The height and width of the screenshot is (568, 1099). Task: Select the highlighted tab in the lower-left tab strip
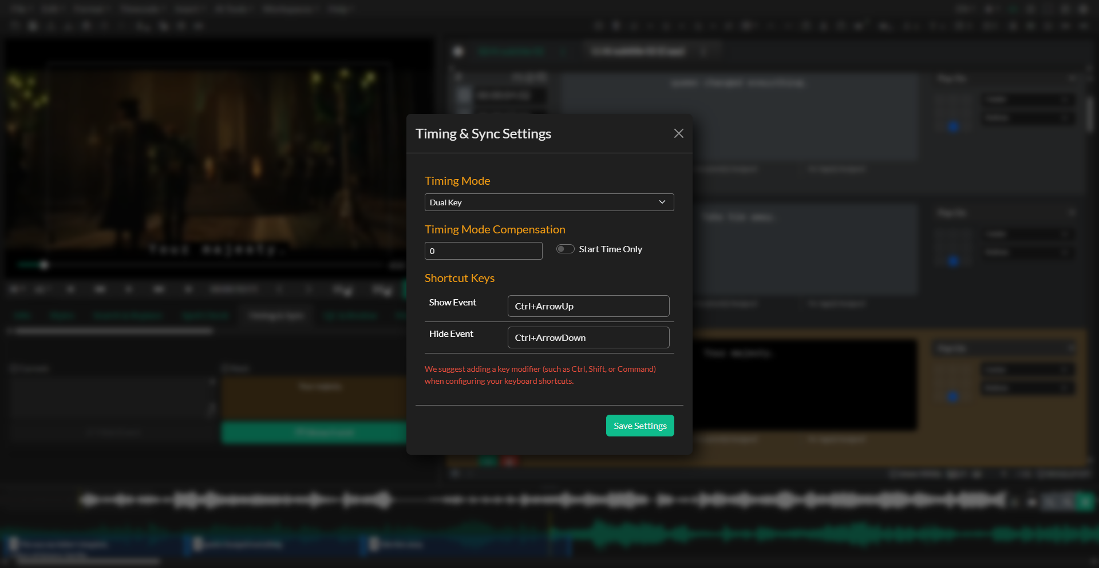click(276, 315)
